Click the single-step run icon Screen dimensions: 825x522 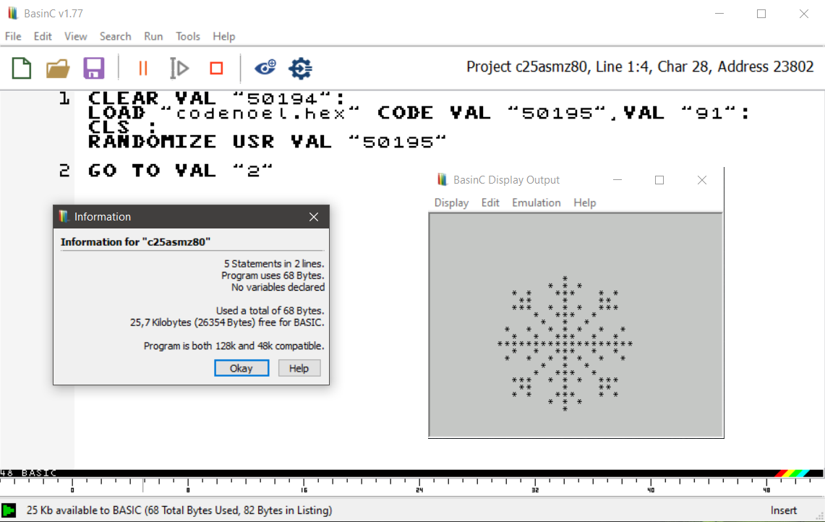179,68
